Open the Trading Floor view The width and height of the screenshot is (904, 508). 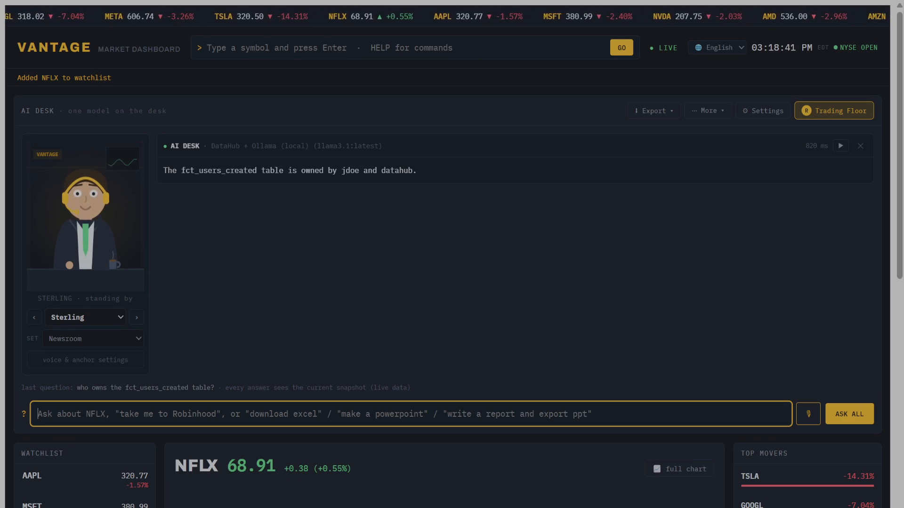pyautogui.click(x=834, y=111)
